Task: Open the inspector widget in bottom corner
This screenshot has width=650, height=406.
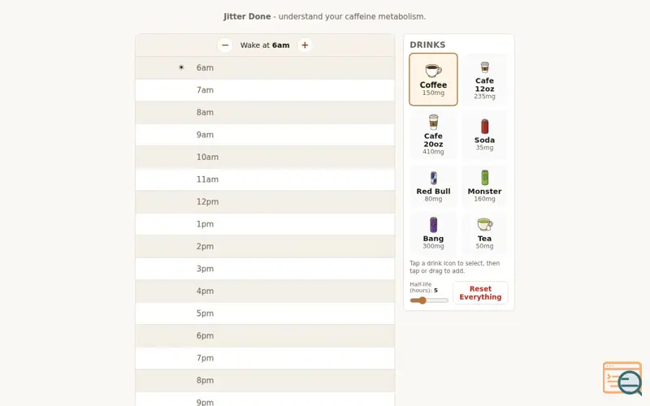Action: [x=622, y=378]
